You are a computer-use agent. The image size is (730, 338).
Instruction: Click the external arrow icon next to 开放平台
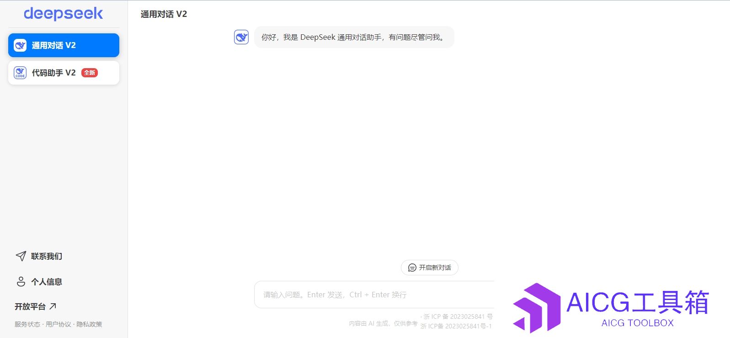point(53,306)
